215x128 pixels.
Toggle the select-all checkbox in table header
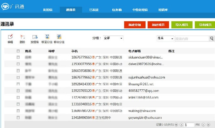tap(18, 51)
